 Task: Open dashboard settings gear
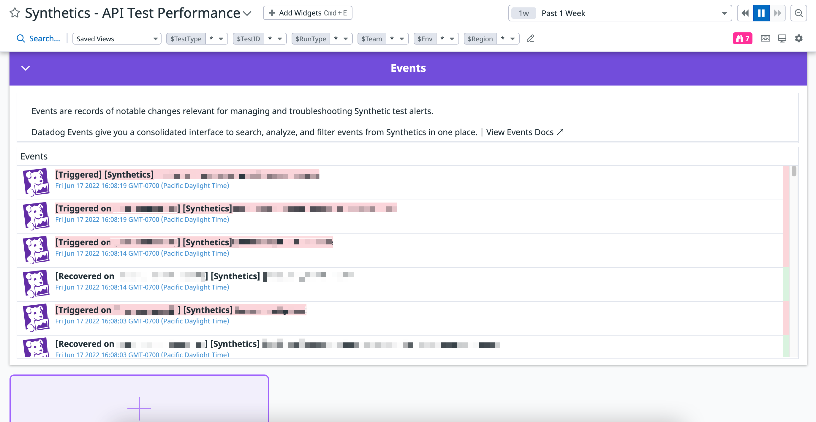click(x=798, y=39)
